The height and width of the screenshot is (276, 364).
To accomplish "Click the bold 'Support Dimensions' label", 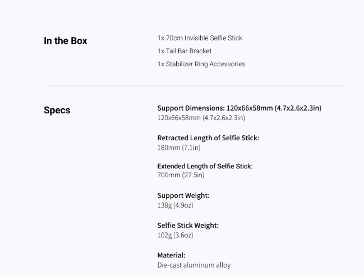I will click(x=239, y=108).
